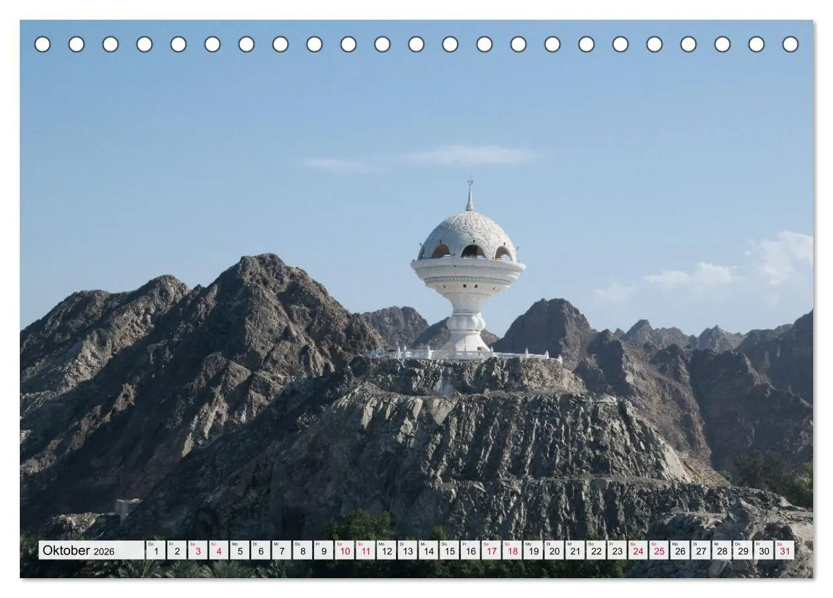The height and width of the screenshot is (598, 833).
Task: Click the red Saturday date 10
Action: 344,550
